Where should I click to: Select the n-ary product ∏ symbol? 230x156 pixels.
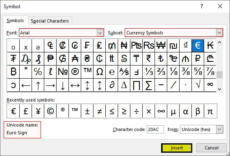tap(136, 85)
